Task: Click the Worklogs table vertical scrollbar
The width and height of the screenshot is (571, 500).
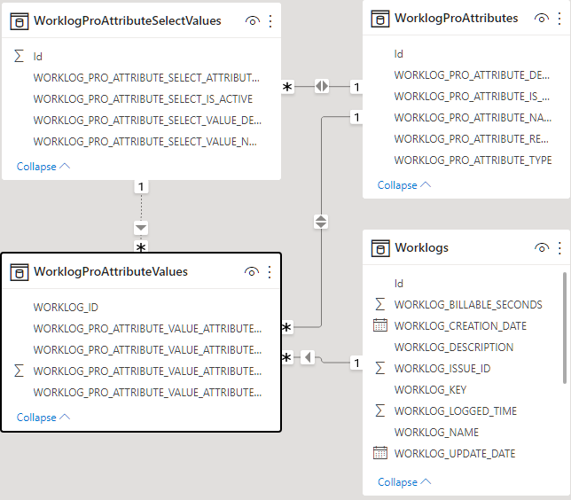Action: click(566, 328)
